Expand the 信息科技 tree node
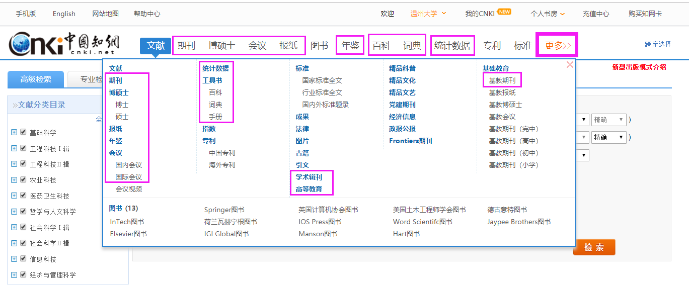689x289 pixels. point(14,259)
